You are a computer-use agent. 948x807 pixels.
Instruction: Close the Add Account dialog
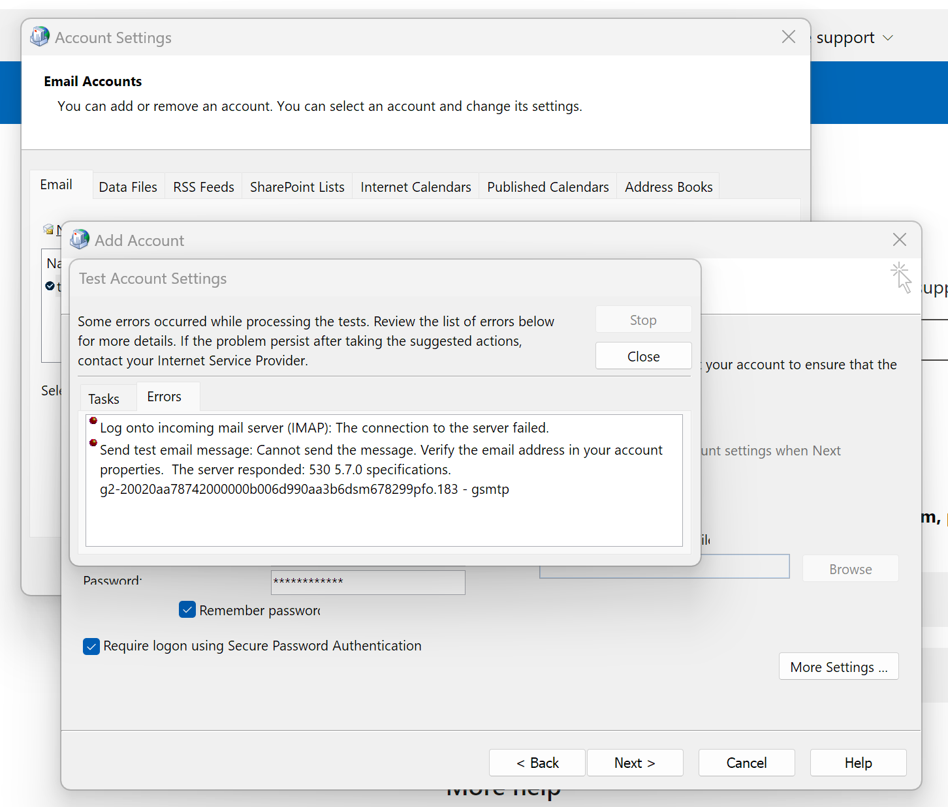(x=900, y=239)
